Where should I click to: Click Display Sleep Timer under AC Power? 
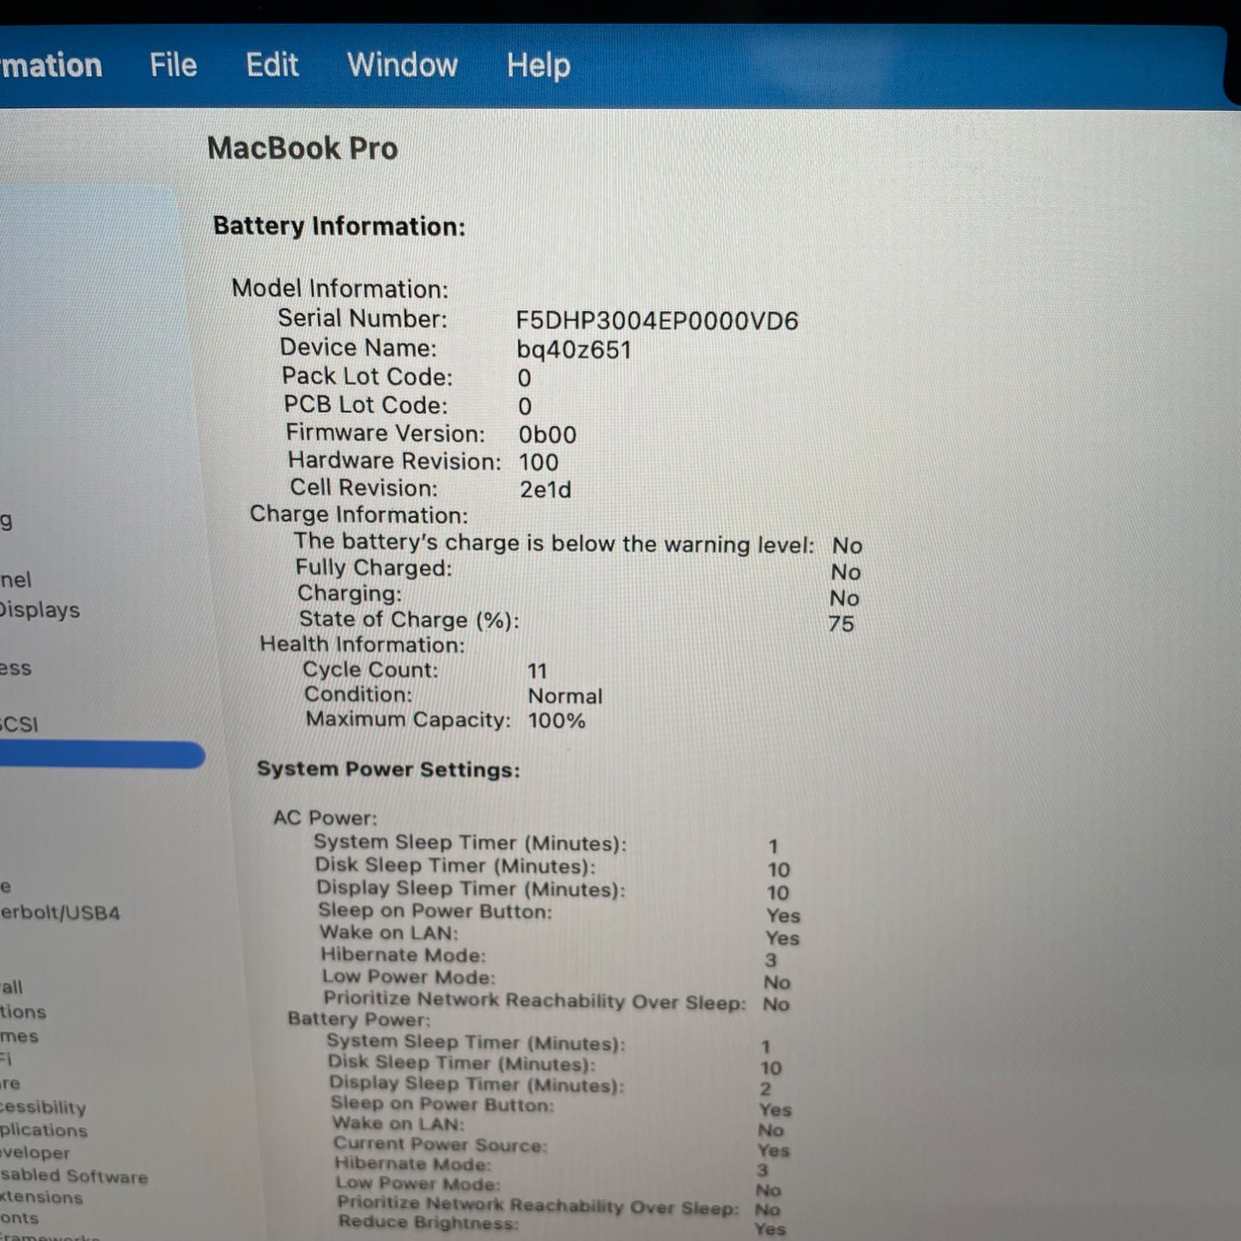471,889
